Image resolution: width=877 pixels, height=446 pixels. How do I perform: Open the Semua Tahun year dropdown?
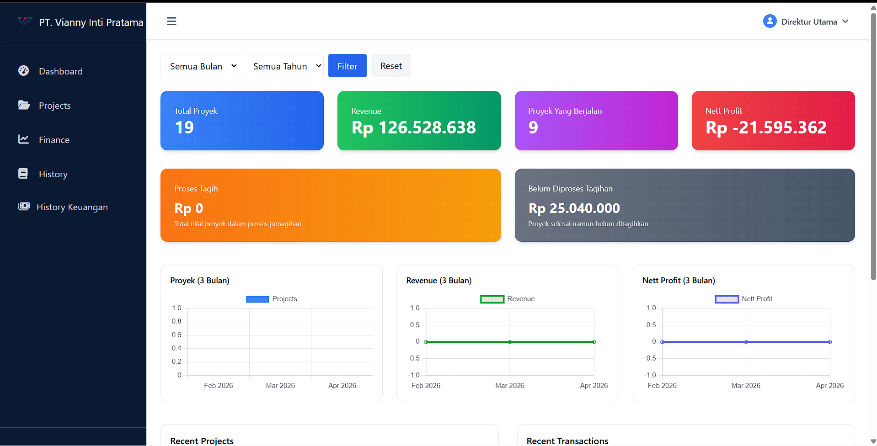point(283,66)
